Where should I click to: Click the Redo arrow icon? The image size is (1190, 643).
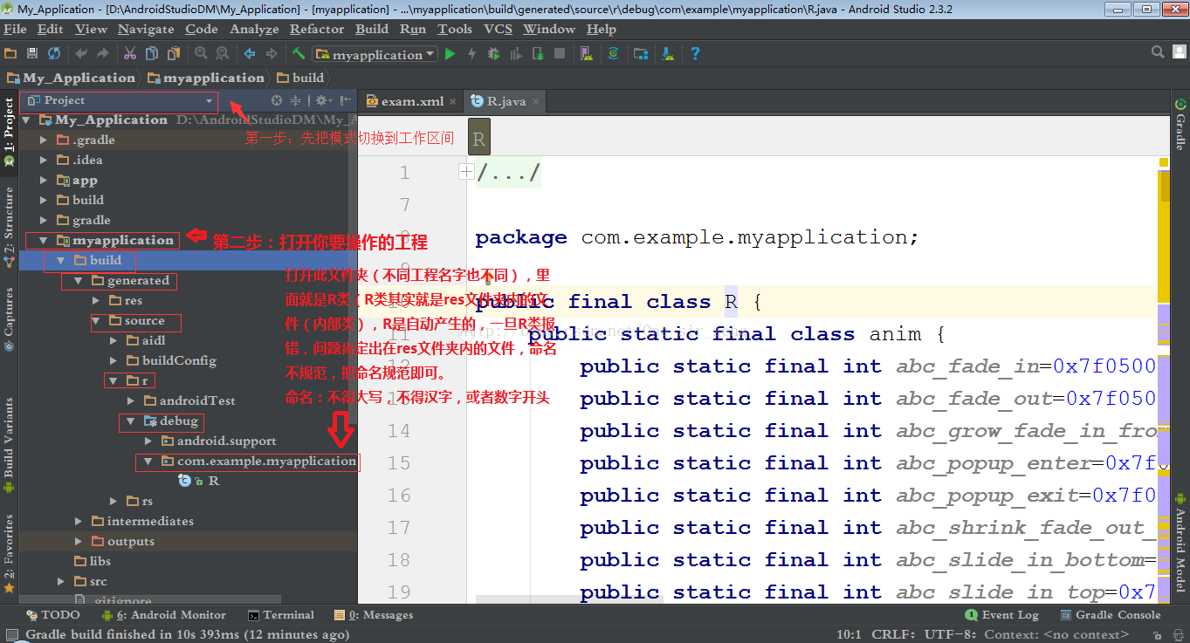tap(103, 54)
